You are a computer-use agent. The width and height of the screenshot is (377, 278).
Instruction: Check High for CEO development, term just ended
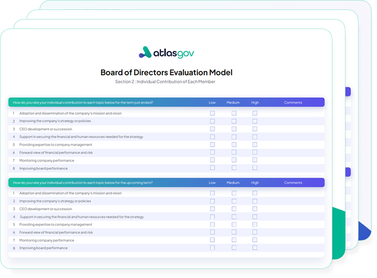[255, 129]
